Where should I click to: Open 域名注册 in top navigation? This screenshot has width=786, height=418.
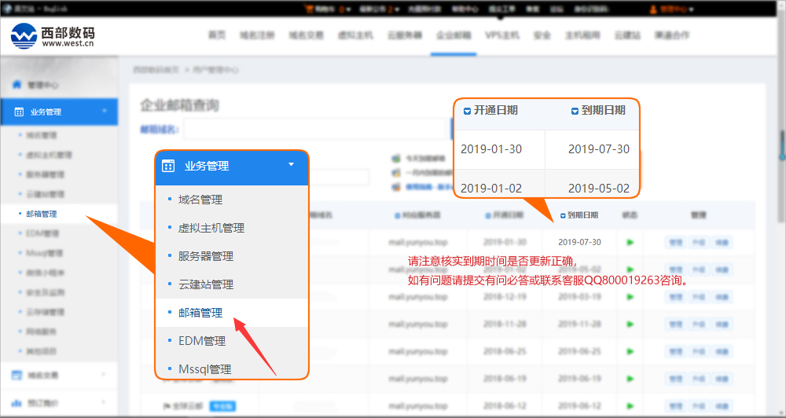(x=257, y=35)
